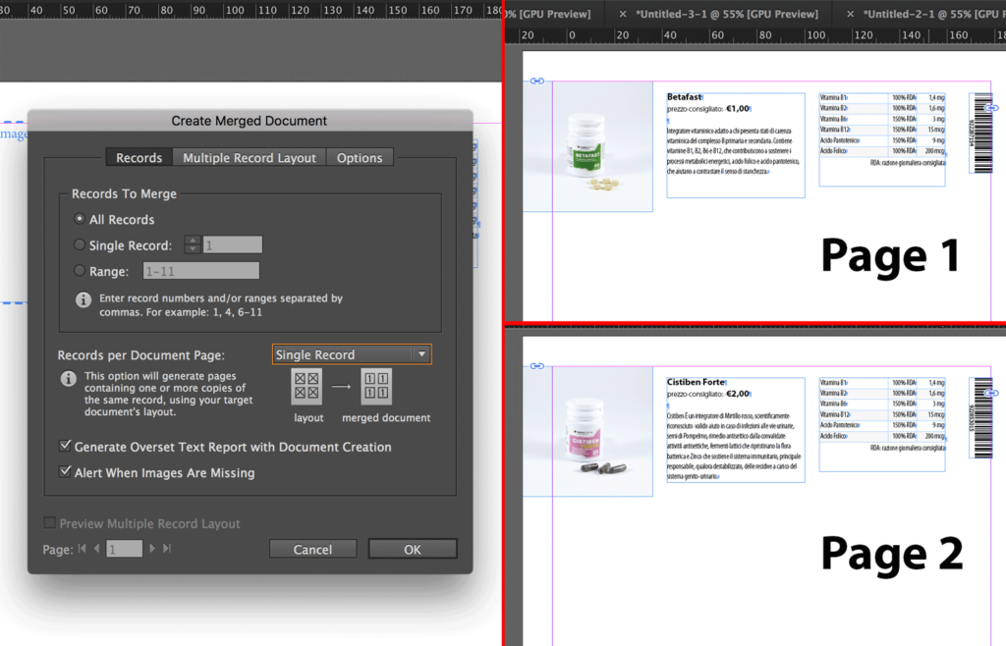Close the Untitled-2-1 document tab

click(x=850, y=14)
